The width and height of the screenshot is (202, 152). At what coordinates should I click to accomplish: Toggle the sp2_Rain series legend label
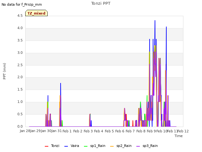pos(124,146)
